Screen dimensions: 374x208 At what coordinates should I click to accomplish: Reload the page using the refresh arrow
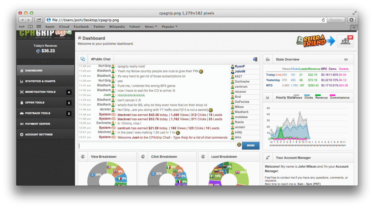323,20
